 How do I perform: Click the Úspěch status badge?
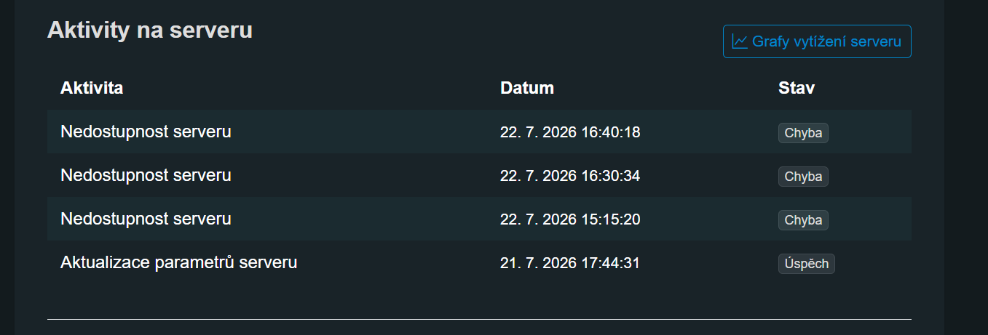[x=807, y=264]
